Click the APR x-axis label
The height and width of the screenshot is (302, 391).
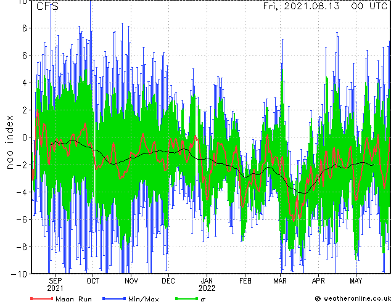[318, 281]
